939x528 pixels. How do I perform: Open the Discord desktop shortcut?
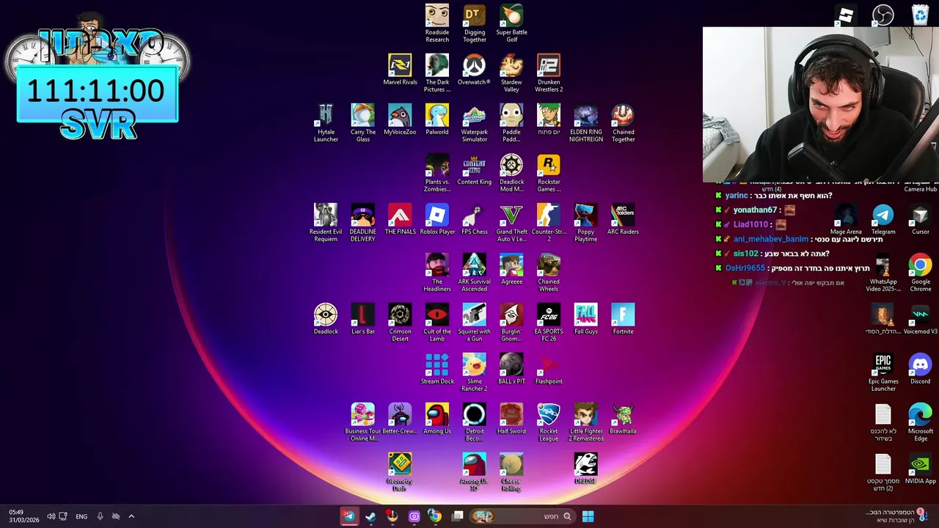[x=920, y=370]
